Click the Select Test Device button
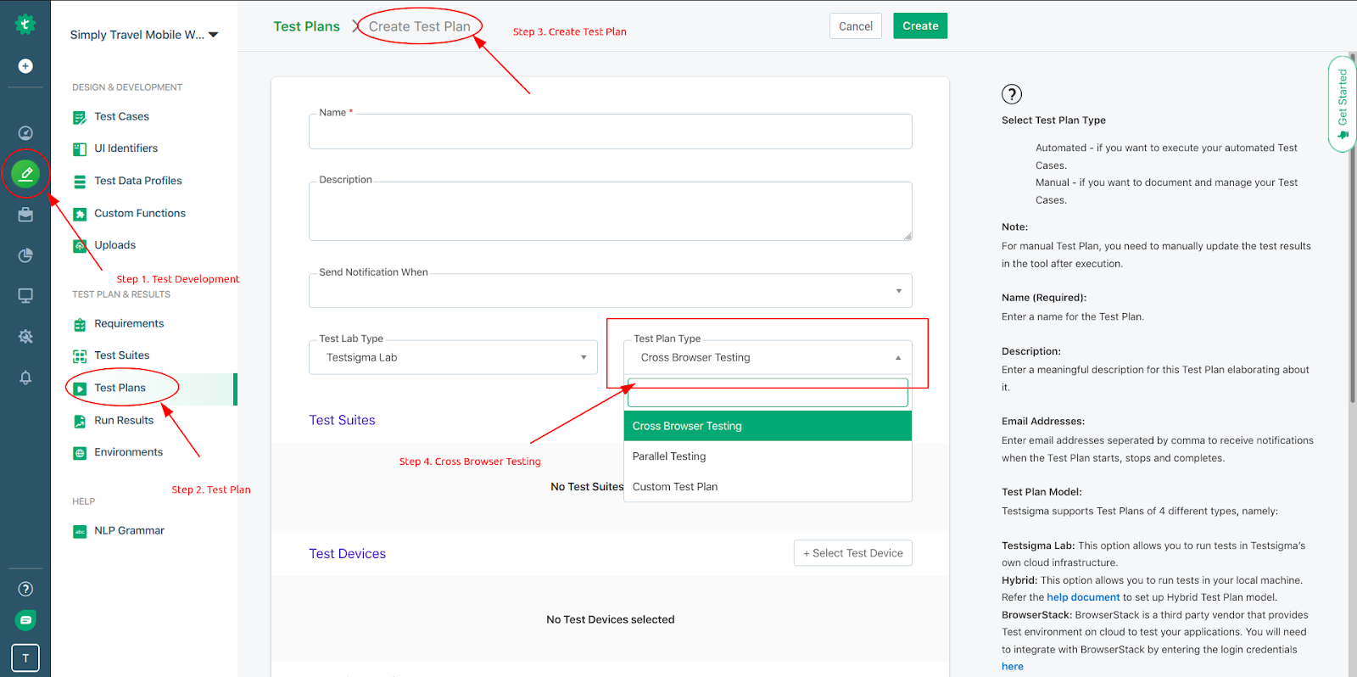 853,553
